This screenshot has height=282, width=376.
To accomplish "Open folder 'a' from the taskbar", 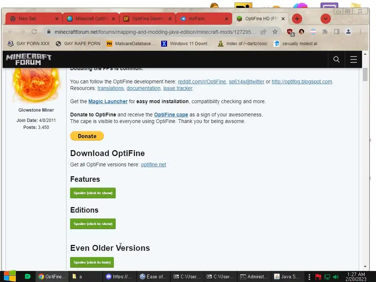I will point(85,276).
